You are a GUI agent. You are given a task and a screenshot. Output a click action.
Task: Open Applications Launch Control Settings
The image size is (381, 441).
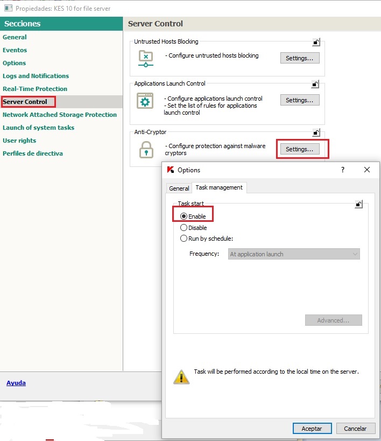[x=300, y=100]
